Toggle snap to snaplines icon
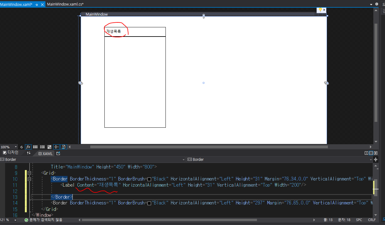 tap(56, 147)
